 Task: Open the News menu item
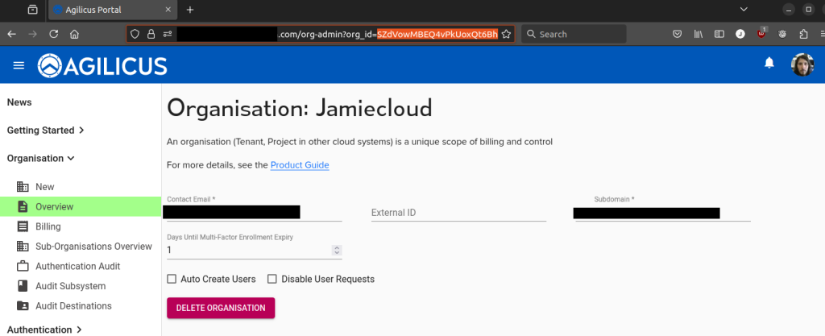click(19, 102)
